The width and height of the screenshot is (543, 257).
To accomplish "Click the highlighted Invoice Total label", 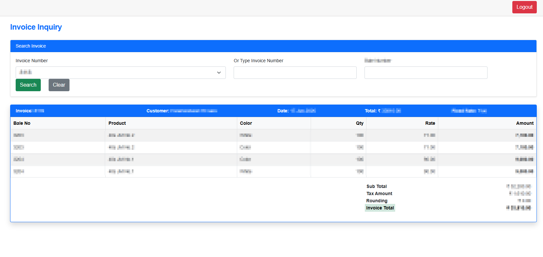I will pos(380,208).
